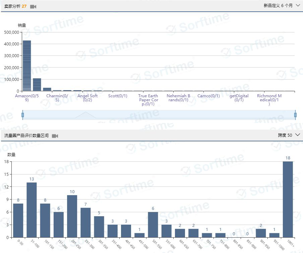The height and width of the screenshot is (253, 303).
Task: Expand the 跨度 50 dropdown
Action: (289, 135)
